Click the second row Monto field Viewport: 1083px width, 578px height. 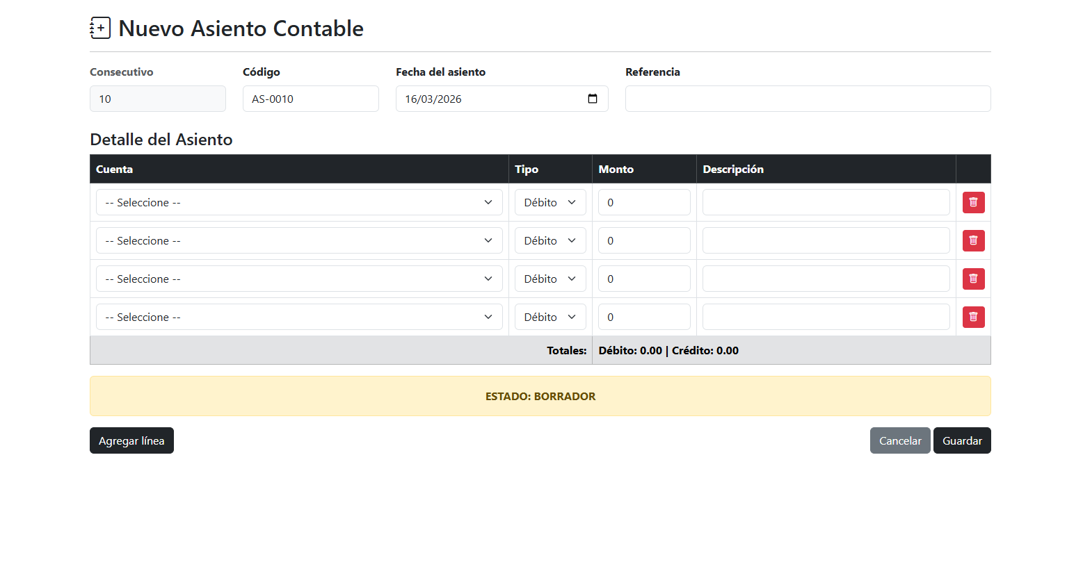click(644, 240)
